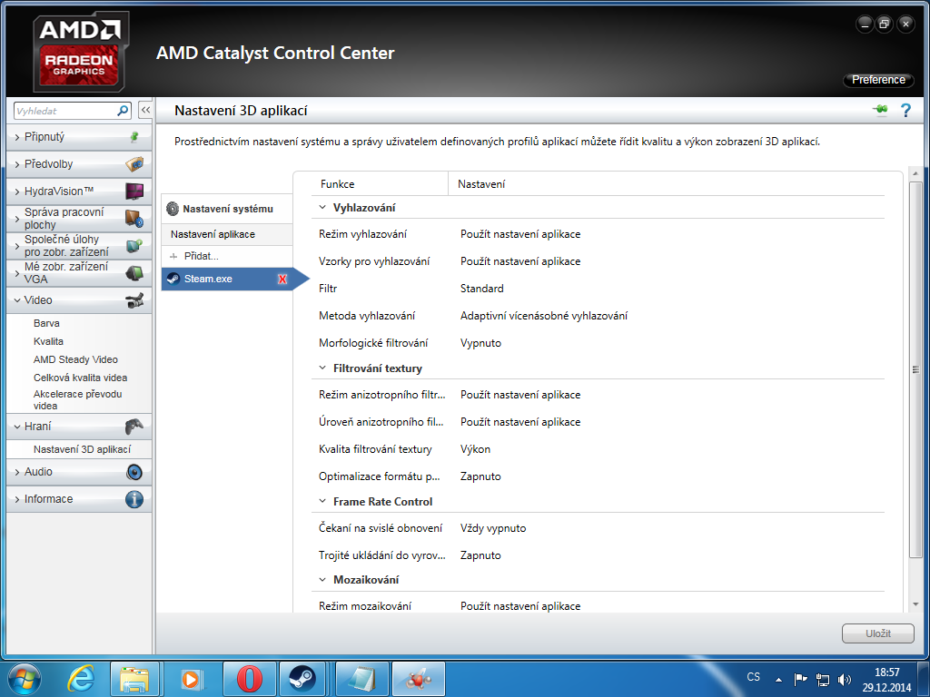Screen dimensions: 930x697
Task: Click the Uložit button
Action: click(x=877, y=633)
